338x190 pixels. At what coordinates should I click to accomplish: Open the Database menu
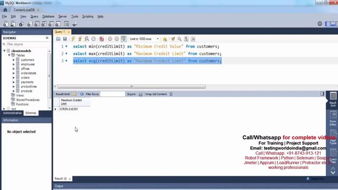pos(48,16)
